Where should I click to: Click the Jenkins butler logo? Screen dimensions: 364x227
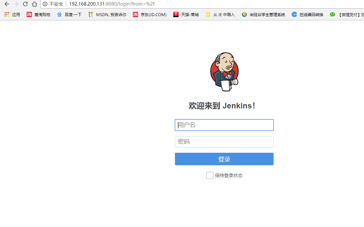click(x=224, y=72)
